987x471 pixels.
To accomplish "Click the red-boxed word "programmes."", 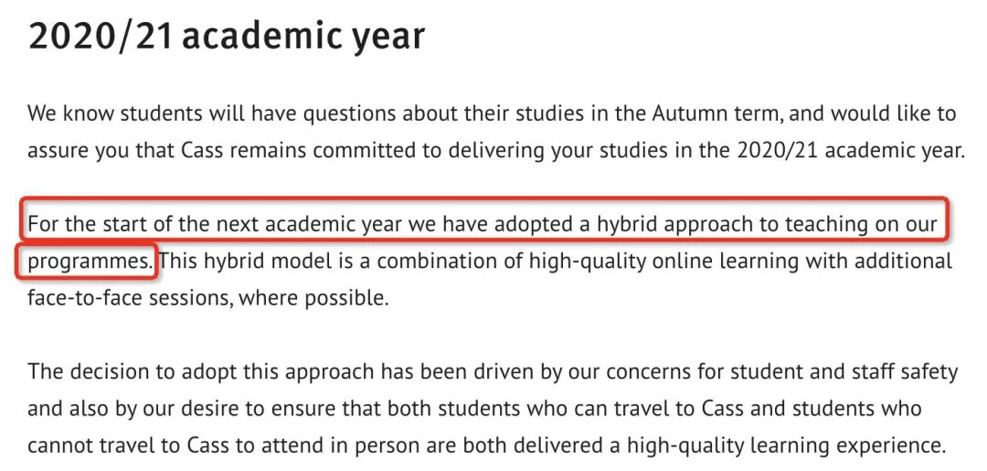I will click(90, 262).
